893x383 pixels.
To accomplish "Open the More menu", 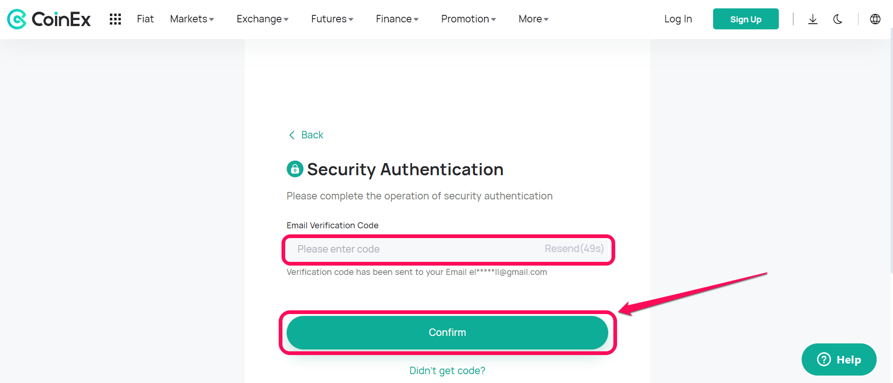I will click(533, 19).
